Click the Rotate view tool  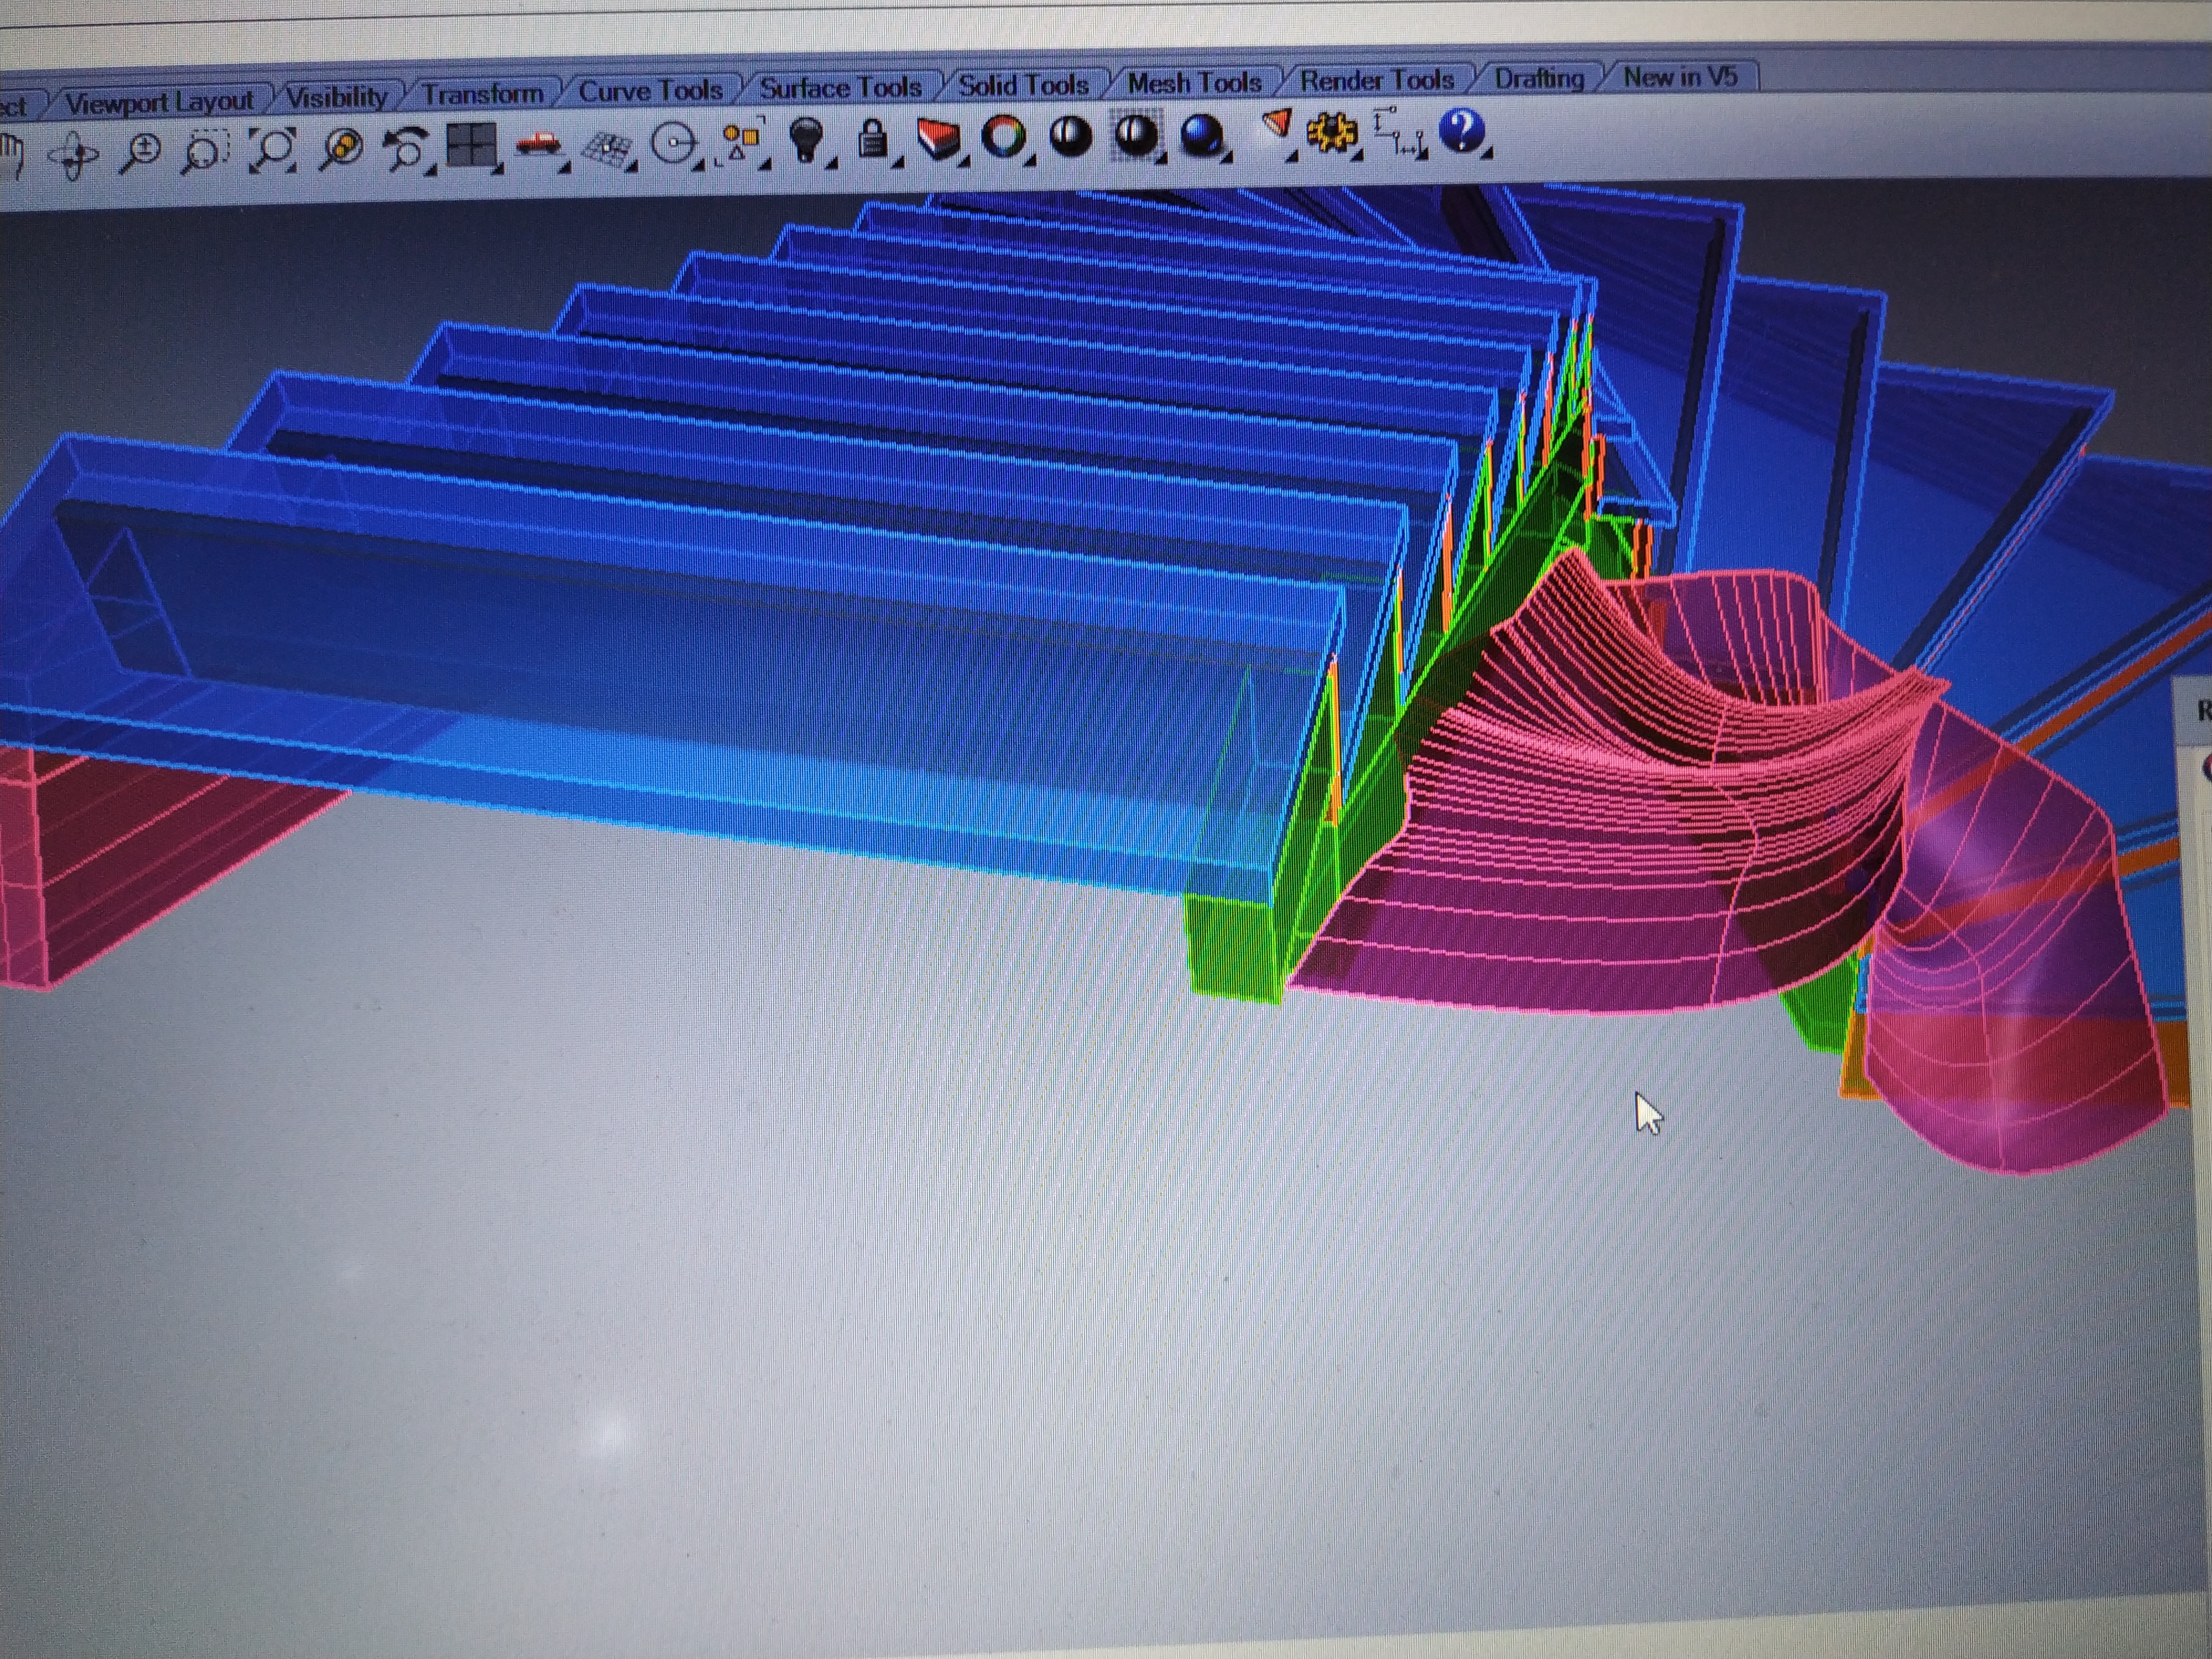click(74, 155)
